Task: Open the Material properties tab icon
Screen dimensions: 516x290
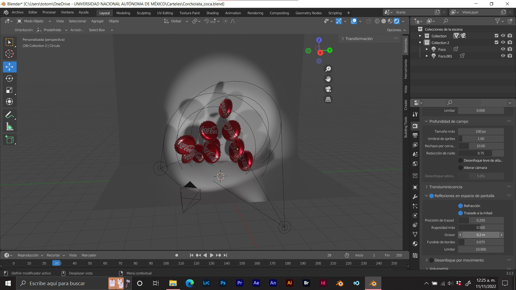Action: click(415, 244)
